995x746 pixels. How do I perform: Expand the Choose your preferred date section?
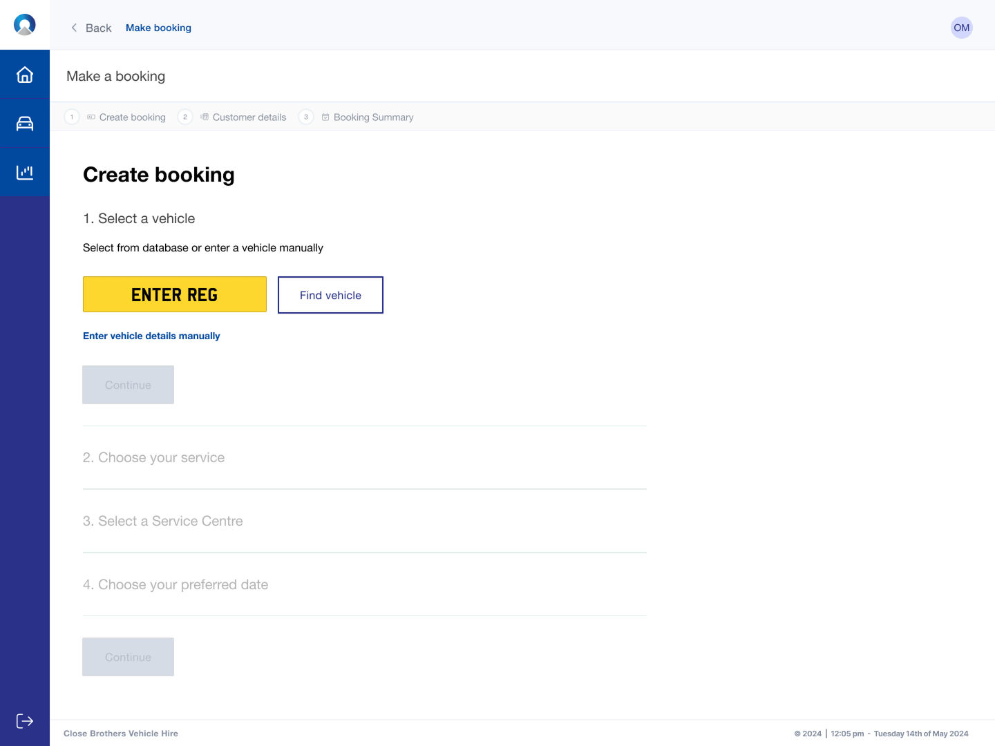coord(176,584)
